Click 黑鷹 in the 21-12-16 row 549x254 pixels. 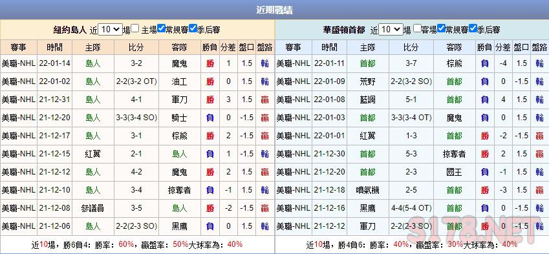[x=367, y=208]
